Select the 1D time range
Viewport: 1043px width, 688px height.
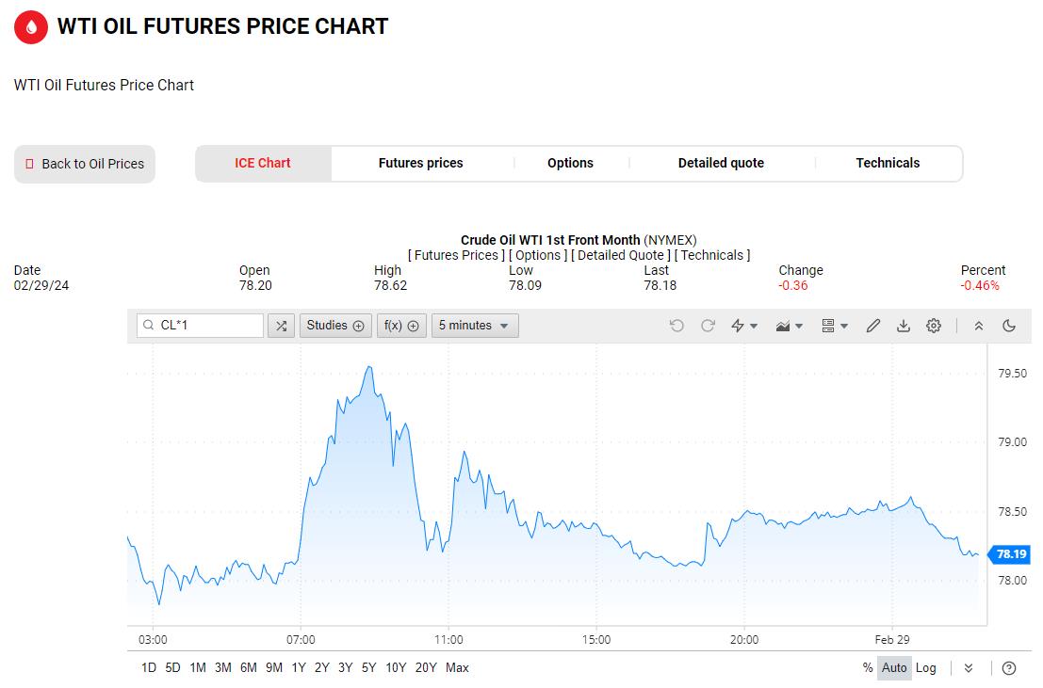(x=148, y=668)
